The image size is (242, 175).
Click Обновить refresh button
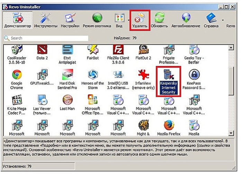[x=159, y=20]
